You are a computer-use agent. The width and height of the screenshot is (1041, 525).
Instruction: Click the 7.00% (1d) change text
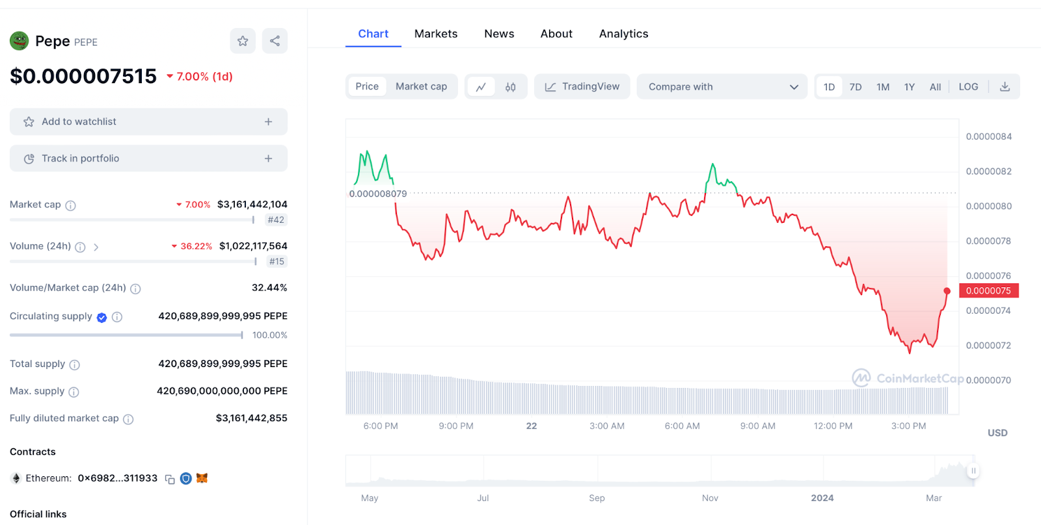(x=200, y=77)
